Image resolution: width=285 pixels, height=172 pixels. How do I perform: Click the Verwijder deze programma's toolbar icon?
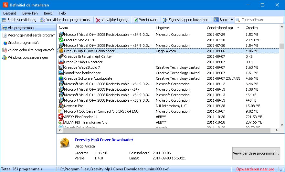tap(43, 20)
